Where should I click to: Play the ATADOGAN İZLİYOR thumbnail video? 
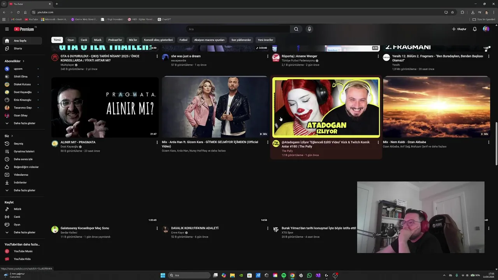click(x=326, y=107)
